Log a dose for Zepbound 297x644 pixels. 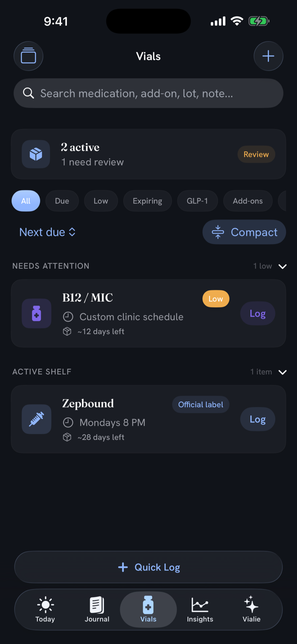257,419
